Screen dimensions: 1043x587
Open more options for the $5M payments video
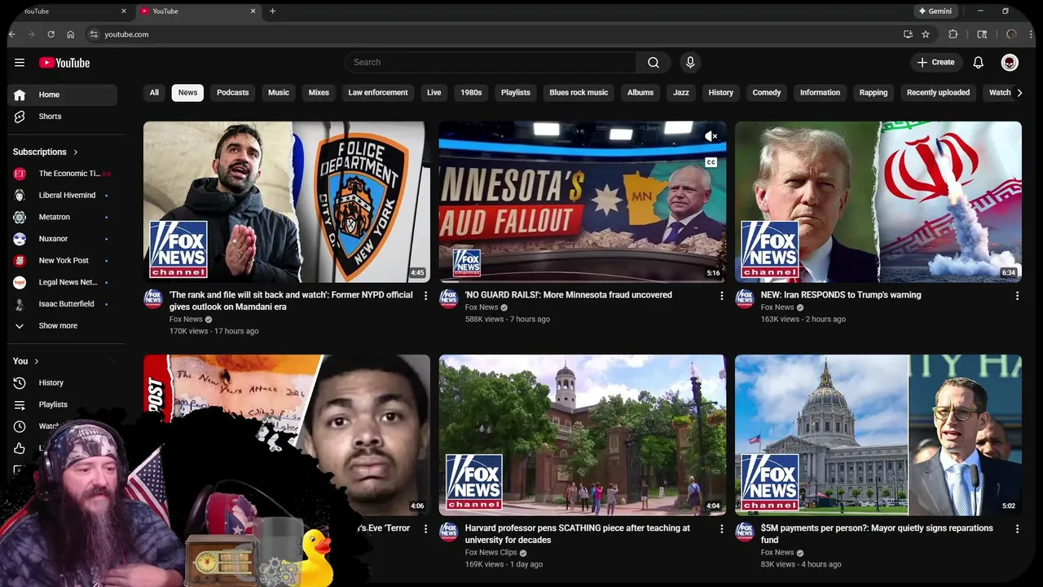coord(1017,529)
